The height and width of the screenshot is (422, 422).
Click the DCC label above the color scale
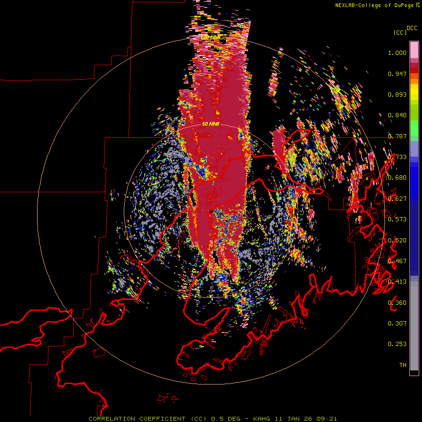(x=412, y=28)
